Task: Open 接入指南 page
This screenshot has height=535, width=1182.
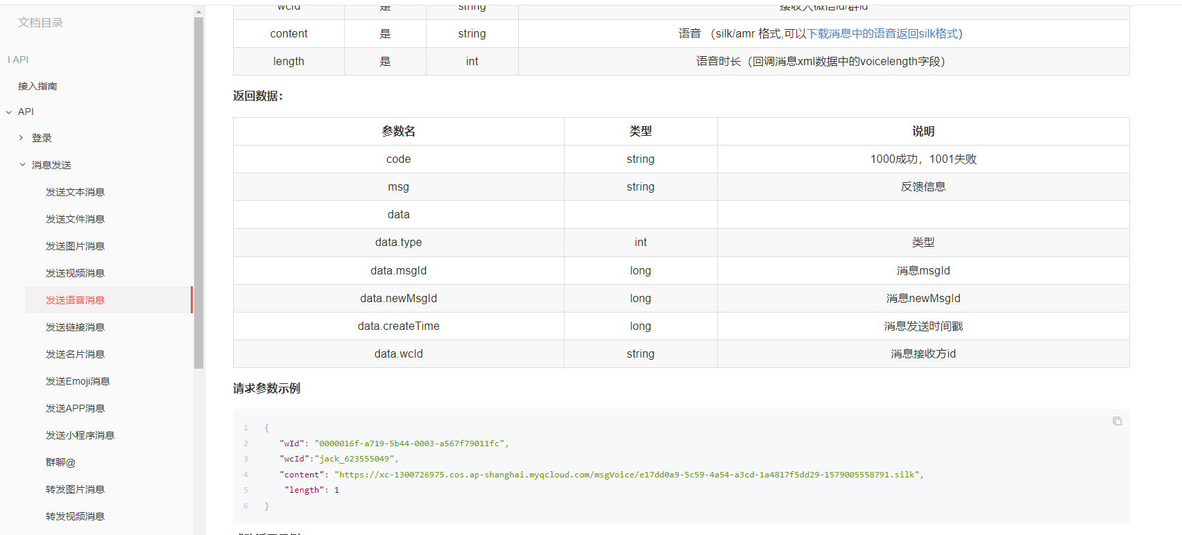Action: (x=37, y=86)
